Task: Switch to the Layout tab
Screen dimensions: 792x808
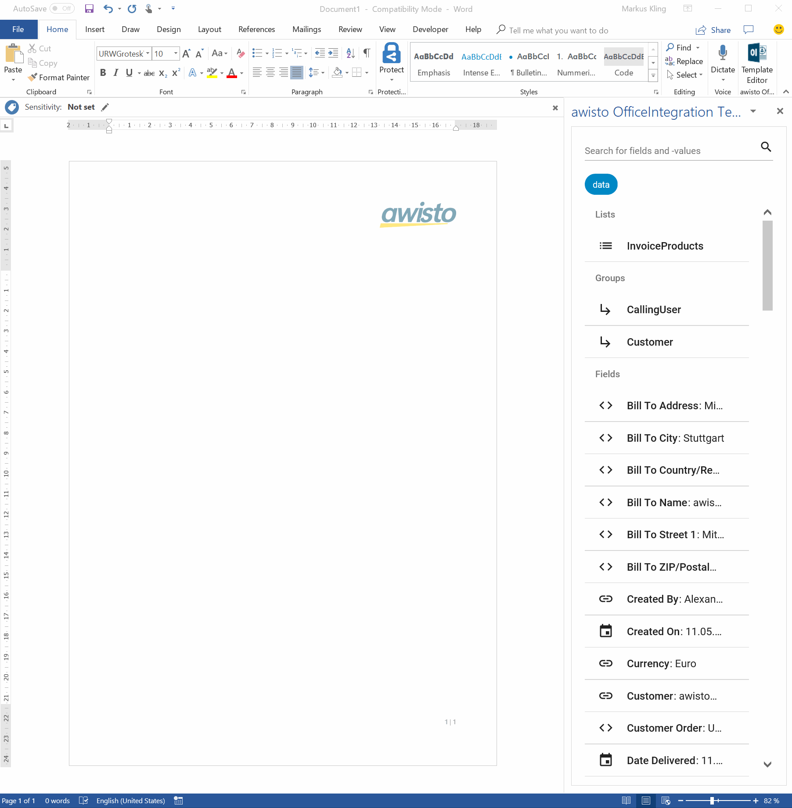Action: 209,29
